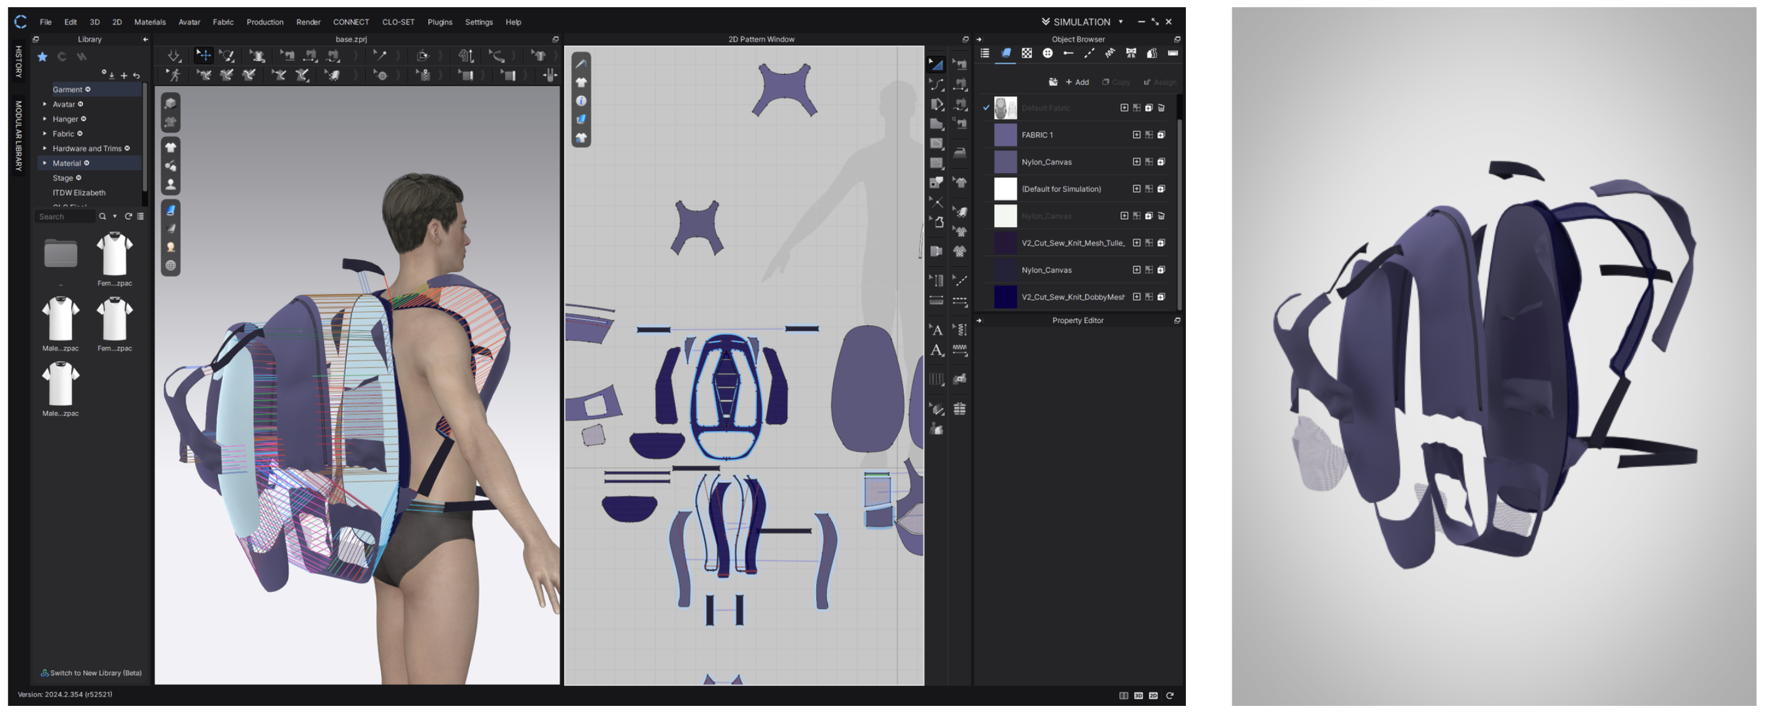Open the Fabric tab in Object Browser
Screen dimensions: 1767x717
1006,54
